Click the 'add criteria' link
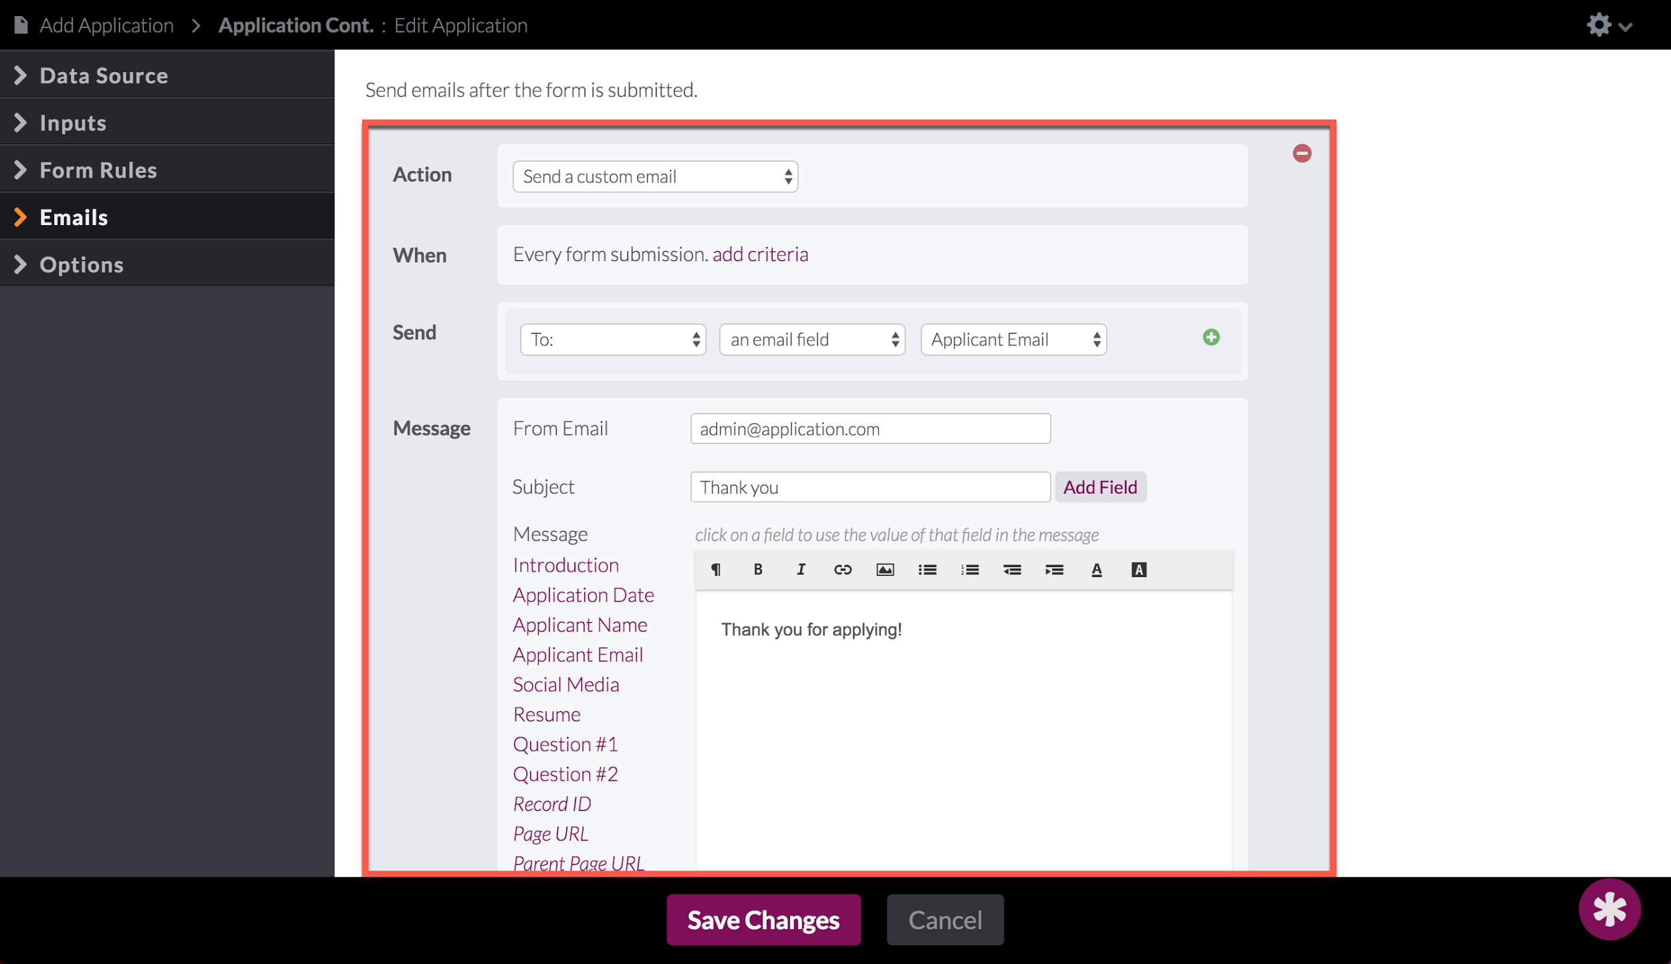The height and width of the screenshot is (964, 1671). [760, 255]
